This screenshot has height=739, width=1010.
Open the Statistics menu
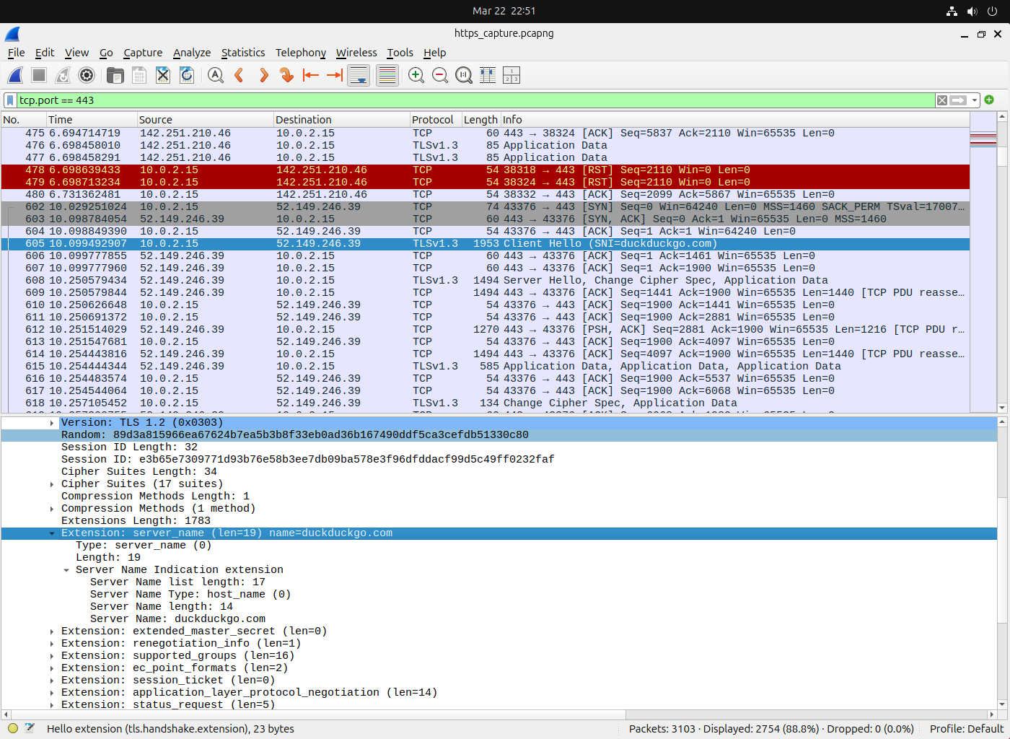click(x=243, y=53)
